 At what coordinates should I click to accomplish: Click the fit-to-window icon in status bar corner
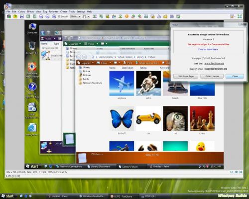click(x=241, y=172)
